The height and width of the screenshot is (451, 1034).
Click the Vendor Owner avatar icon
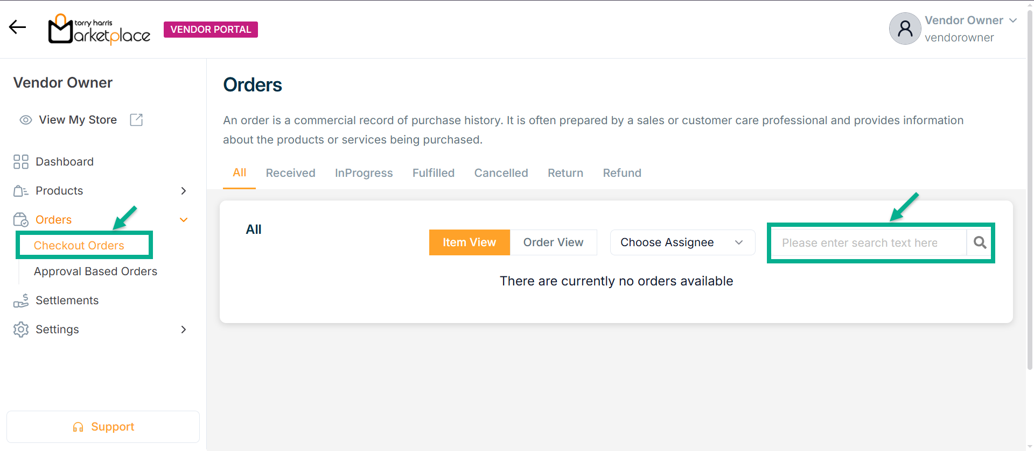click(905, 28)
